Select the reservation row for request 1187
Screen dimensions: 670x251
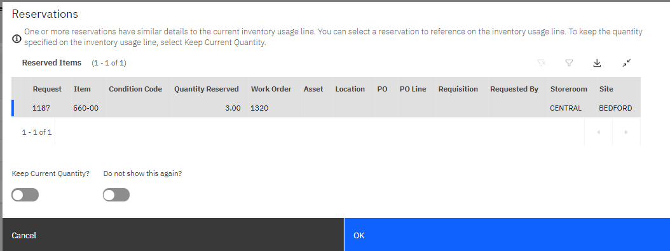click(x=326, y=108)
